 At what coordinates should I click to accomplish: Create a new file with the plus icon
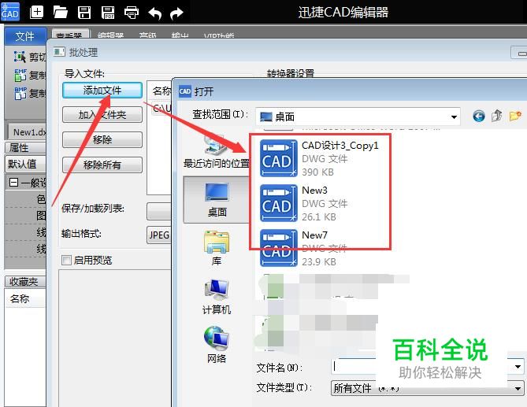pyautogui.click(x=37, y=13)
